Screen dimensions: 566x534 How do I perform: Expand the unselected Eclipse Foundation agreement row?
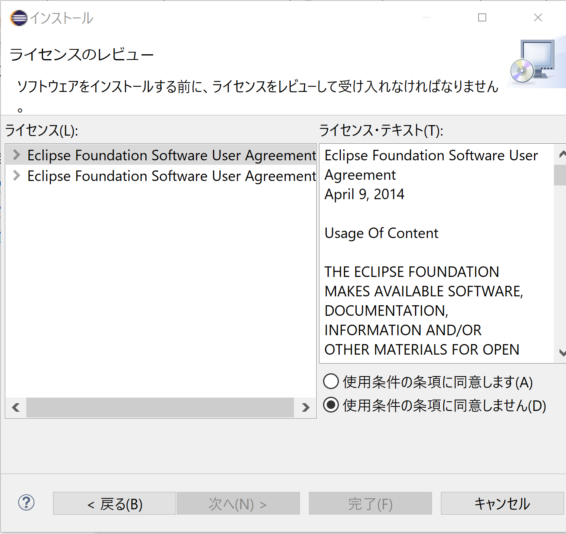click(17, 176)
